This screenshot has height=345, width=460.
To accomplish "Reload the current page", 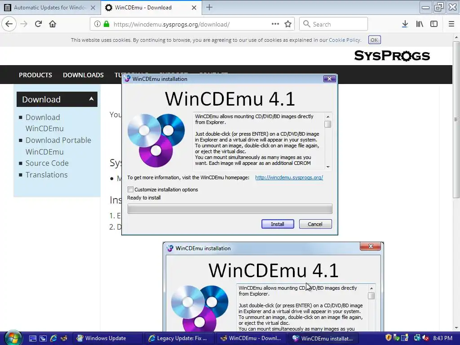I will coord(38,24).
